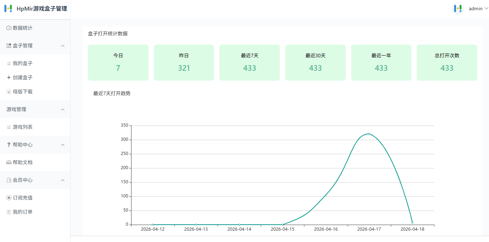Select 数据统计 in the sidebar menu

pos(21,28)
